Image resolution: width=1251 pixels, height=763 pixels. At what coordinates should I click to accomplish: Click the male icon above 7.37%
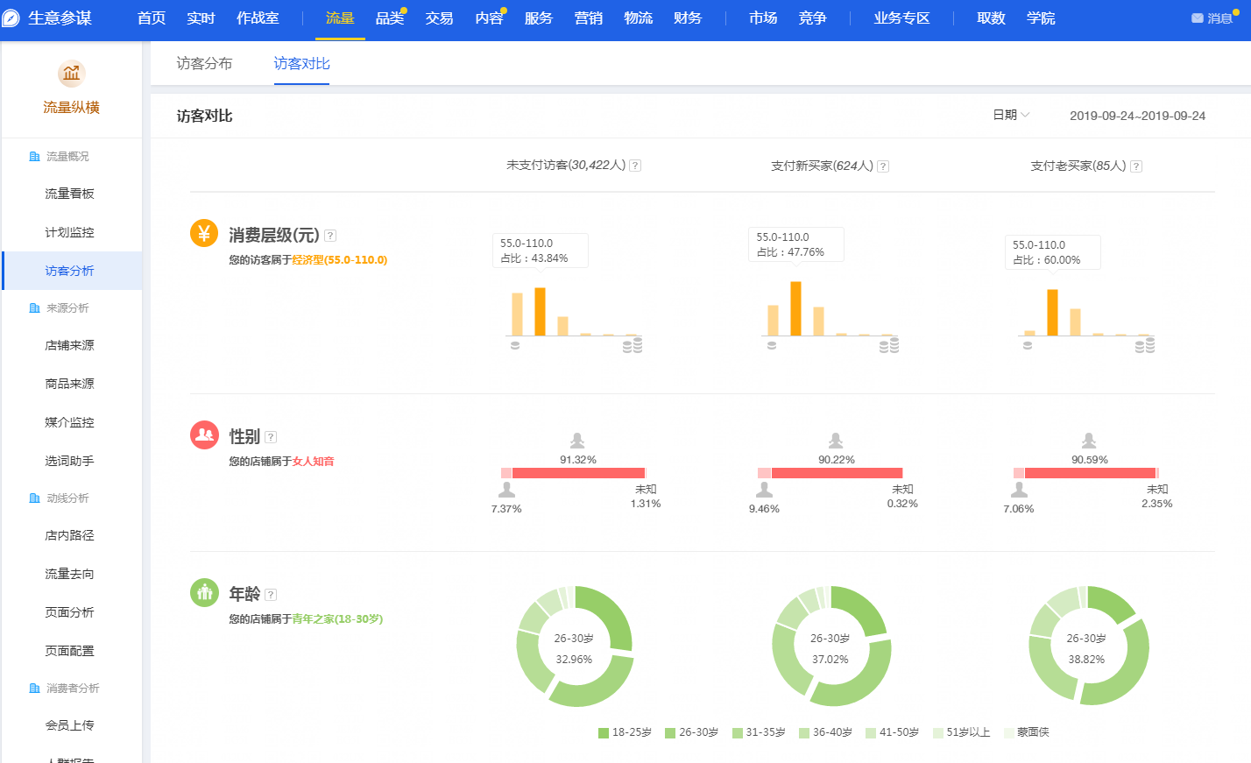pos(506,490)
